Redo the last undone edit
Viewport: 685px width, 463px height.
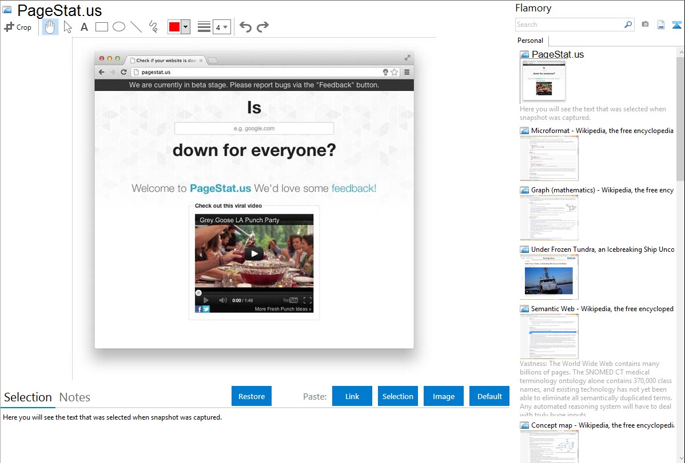tap(262, 27)
